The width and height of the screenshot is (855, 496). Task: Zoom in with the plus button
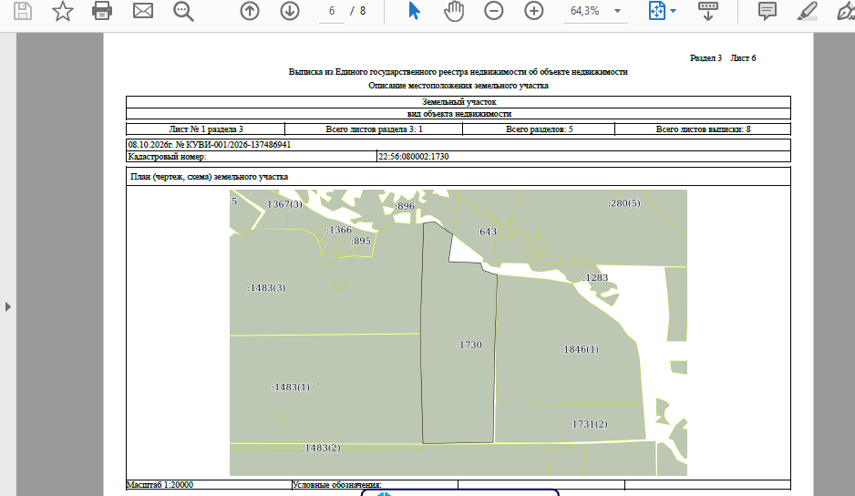(x=534, y=11)
